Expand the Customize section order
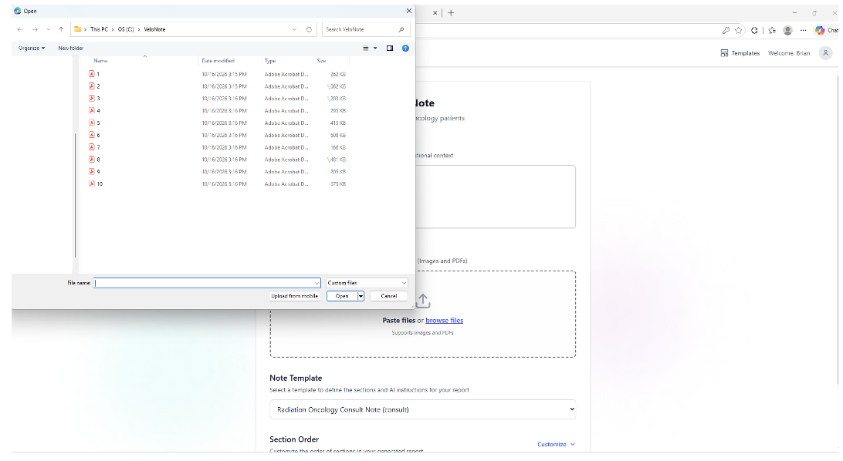Viewport: 843px width, 461px height. point(556,444)
